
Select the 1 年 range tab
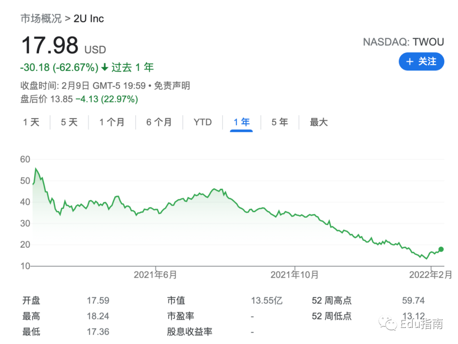point(242,122)
